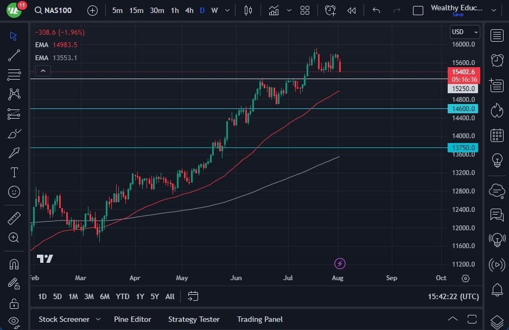
Task: Select the text annotation tool
Action: coord(15,172)
